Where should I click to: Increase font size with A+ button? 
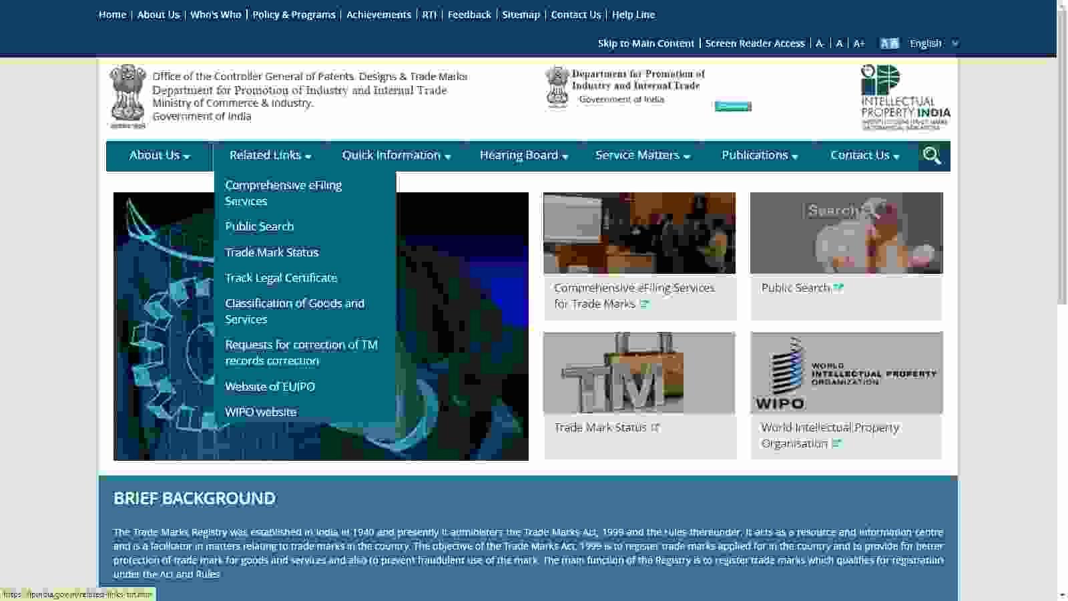pos(859,43)
